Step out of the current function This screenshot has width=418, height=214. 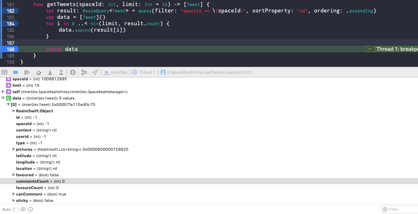coord(61,72)
